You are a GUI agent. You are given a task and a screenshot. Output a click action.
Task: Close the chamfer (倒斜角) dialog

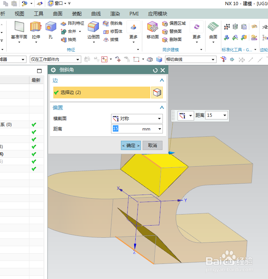pos(162,70)
